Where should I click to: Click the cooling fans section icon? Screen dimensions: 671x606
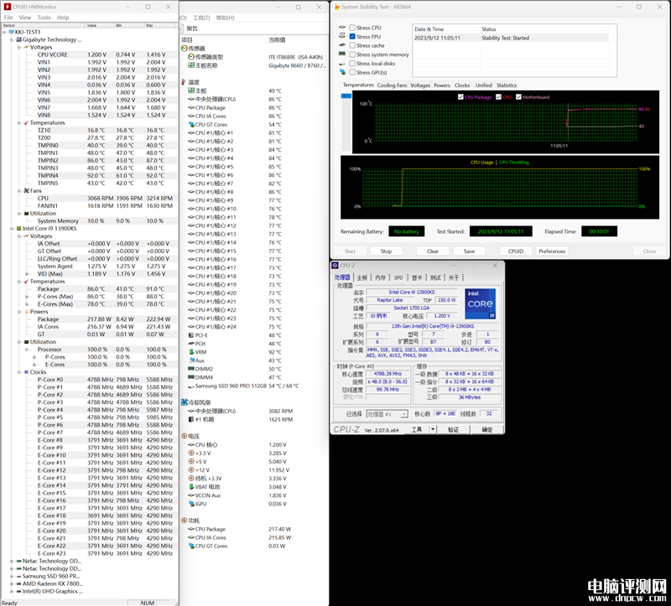click(x=184, y=402)
